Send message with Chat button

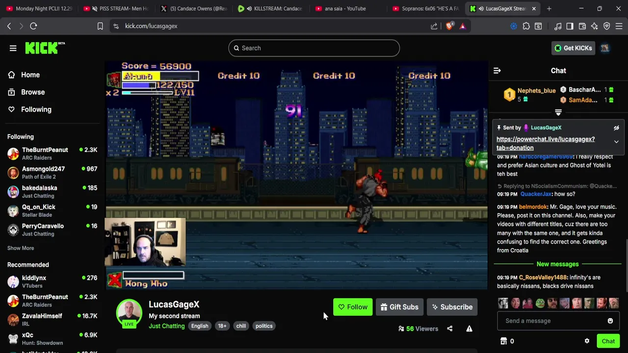pos(608,341)
